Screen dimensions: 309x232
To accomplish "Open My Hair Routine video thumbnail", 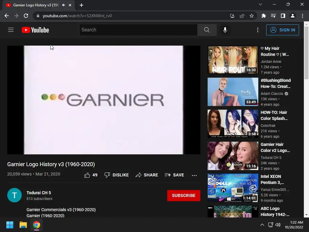I will [233, 60].
